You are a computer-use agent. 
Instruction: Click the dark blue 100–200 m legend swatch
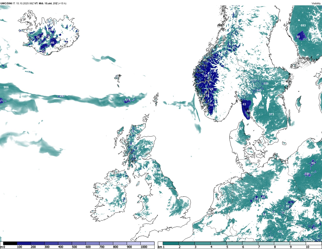point(24,243)
